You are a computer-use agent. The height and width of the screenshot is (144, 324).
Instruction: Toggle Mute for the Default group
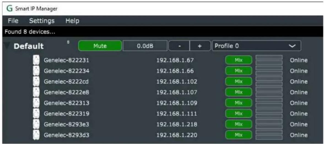click(100, 46)
